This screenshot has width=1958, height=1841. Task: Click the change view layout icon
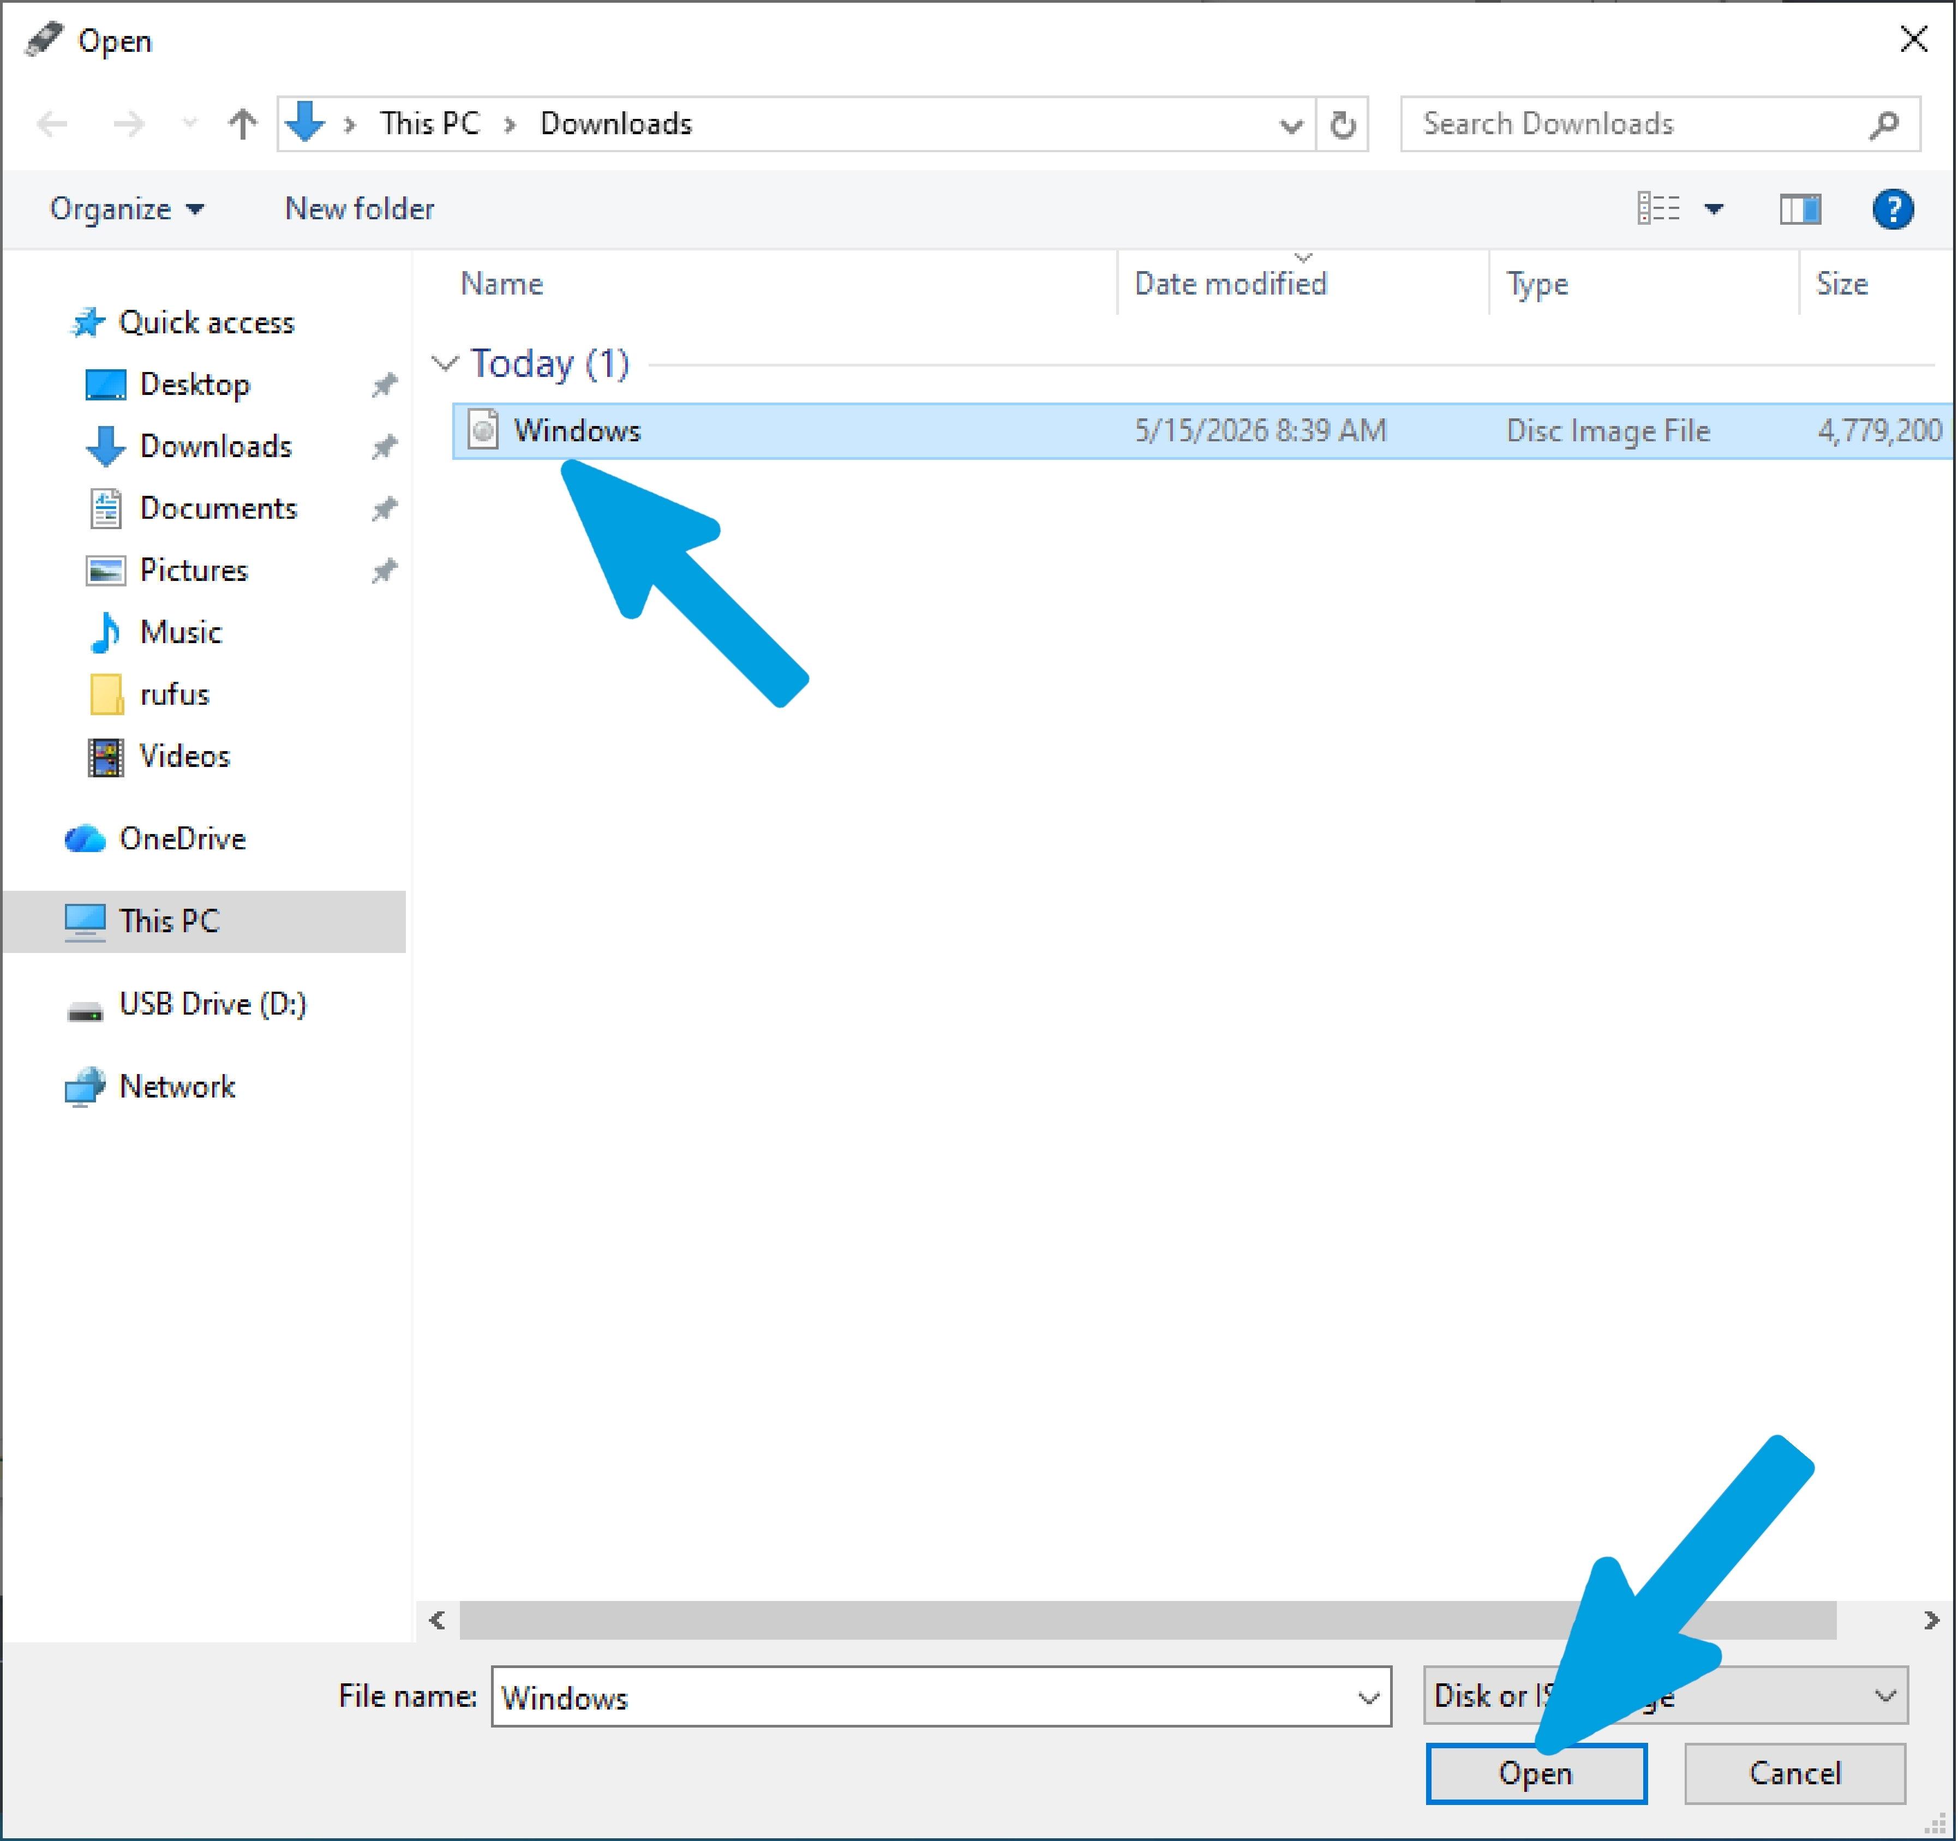click(x=1658, y=209)
